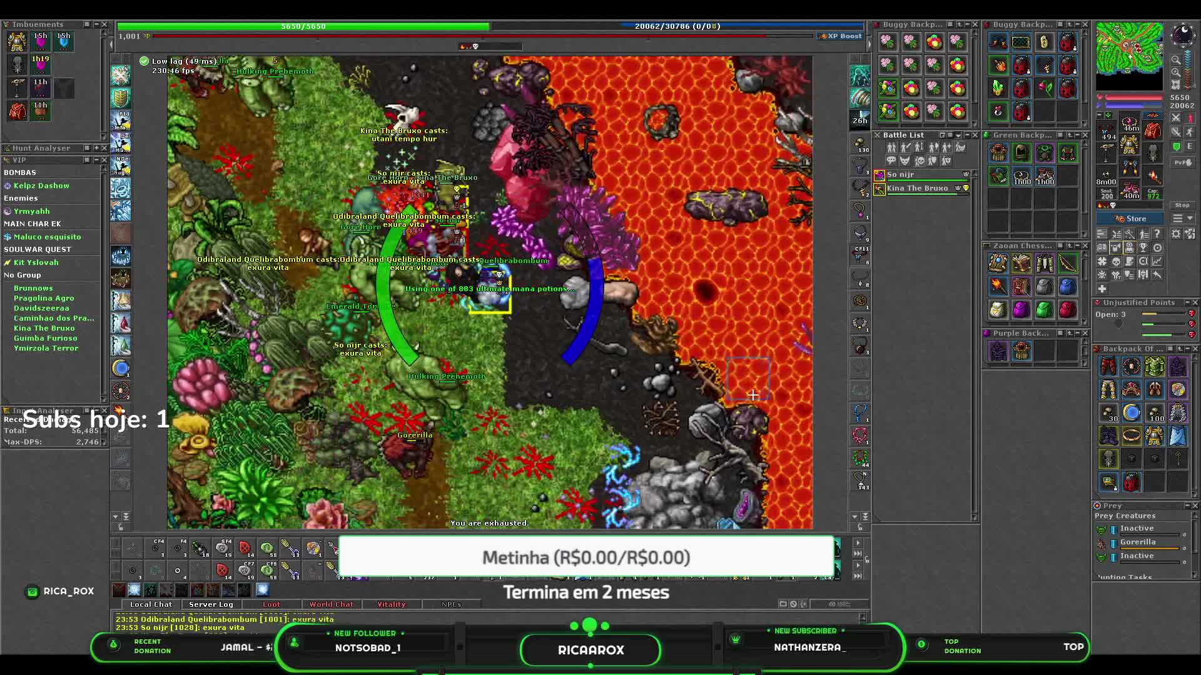The width and height of the screenshot is (1201, 675).
Task: Toggle offensive fight mode with the crossed swords
Action: coord(1176,117)
